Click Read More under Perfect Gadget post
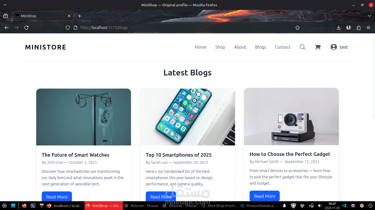375x210 pixels. (265, 196)
